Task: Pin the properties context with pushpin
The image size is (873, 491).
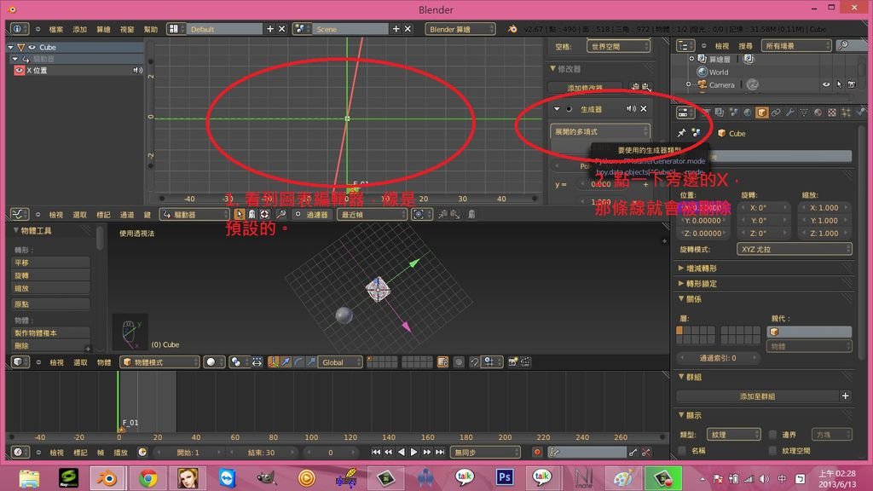Action: coord(681,133)
